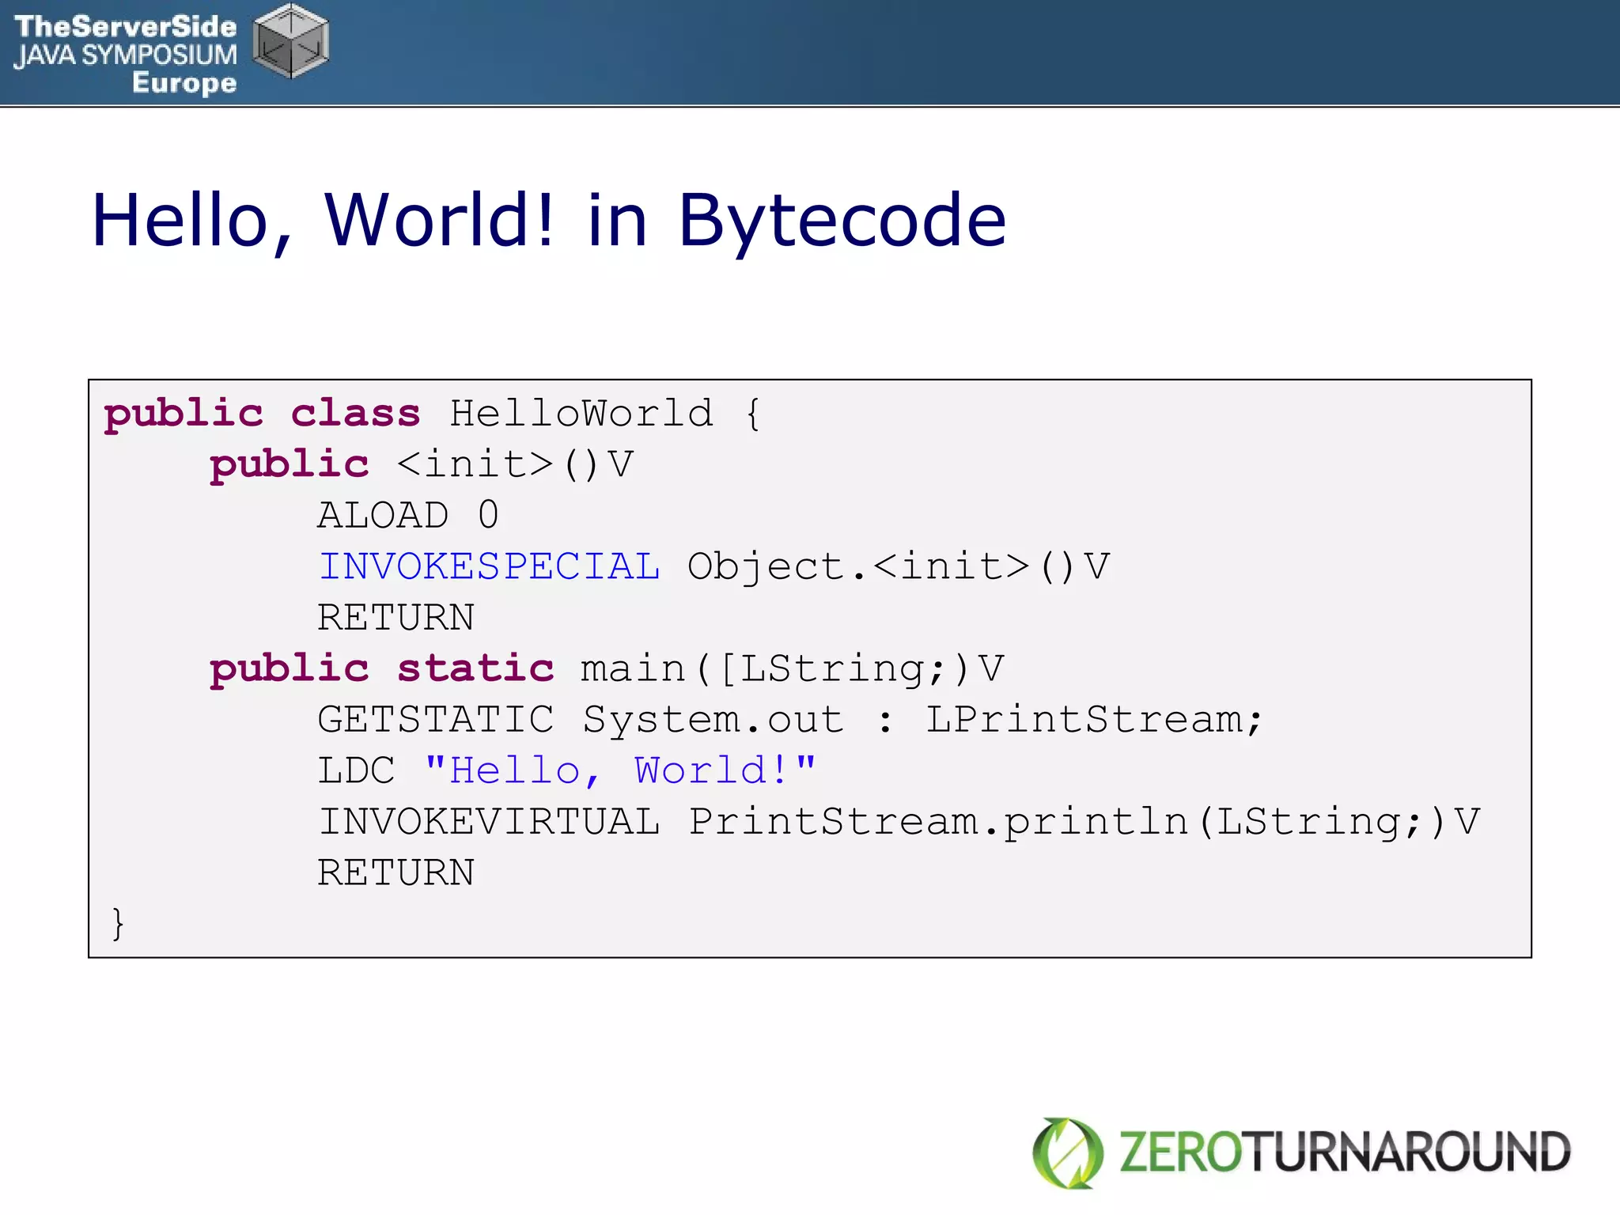Viewport: 1620px width, 1215px height.
Task: Click the 'ALOAD 0' instruction
Action: click(408, 515)
